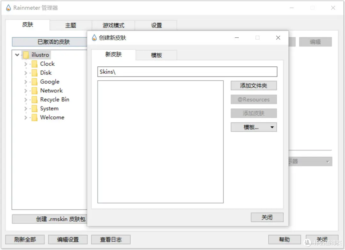Click the Skins\ path input field
Image resolution: width=345 pixels, height=250 pixels.
click(x=187, y=72)
